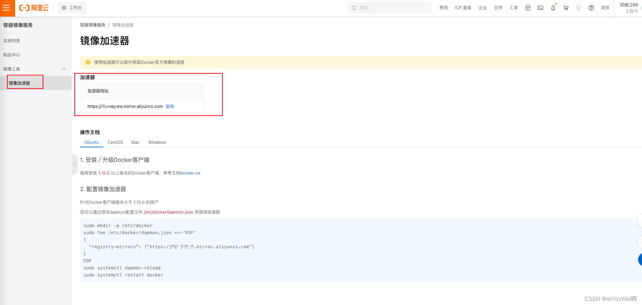Open the 工单 menu
The image size is (642, 305).
pos(514,8)
